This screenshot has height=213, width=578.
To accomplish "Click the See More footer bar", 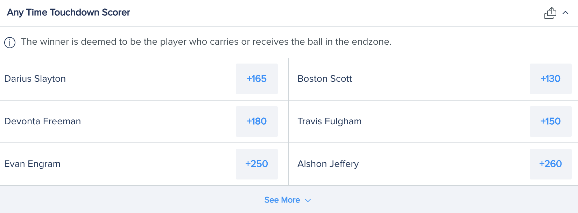I will (140, 200).
